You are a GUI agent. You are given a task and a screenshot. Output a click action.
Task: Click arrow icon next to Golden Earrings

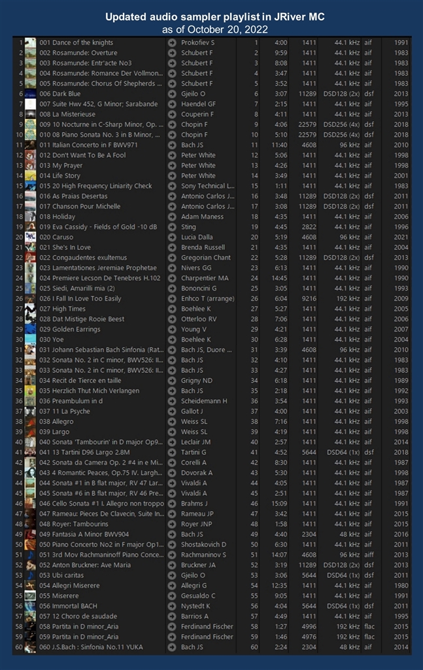(172, 330)
